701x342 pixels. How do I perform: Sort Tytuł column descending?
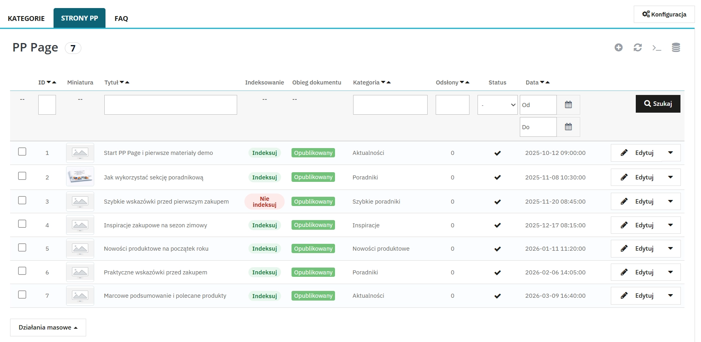point(122,82)
